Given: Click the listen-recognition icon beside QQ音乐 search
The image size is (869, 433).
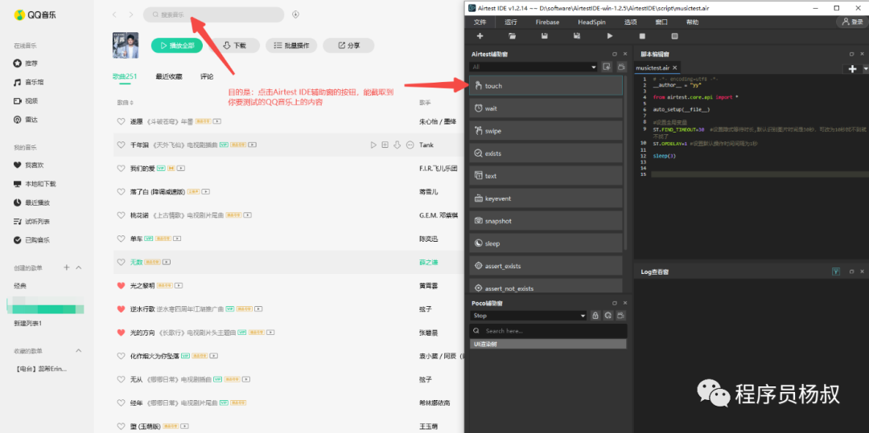Looking at the screenshot, I should (x=295, y=14).
